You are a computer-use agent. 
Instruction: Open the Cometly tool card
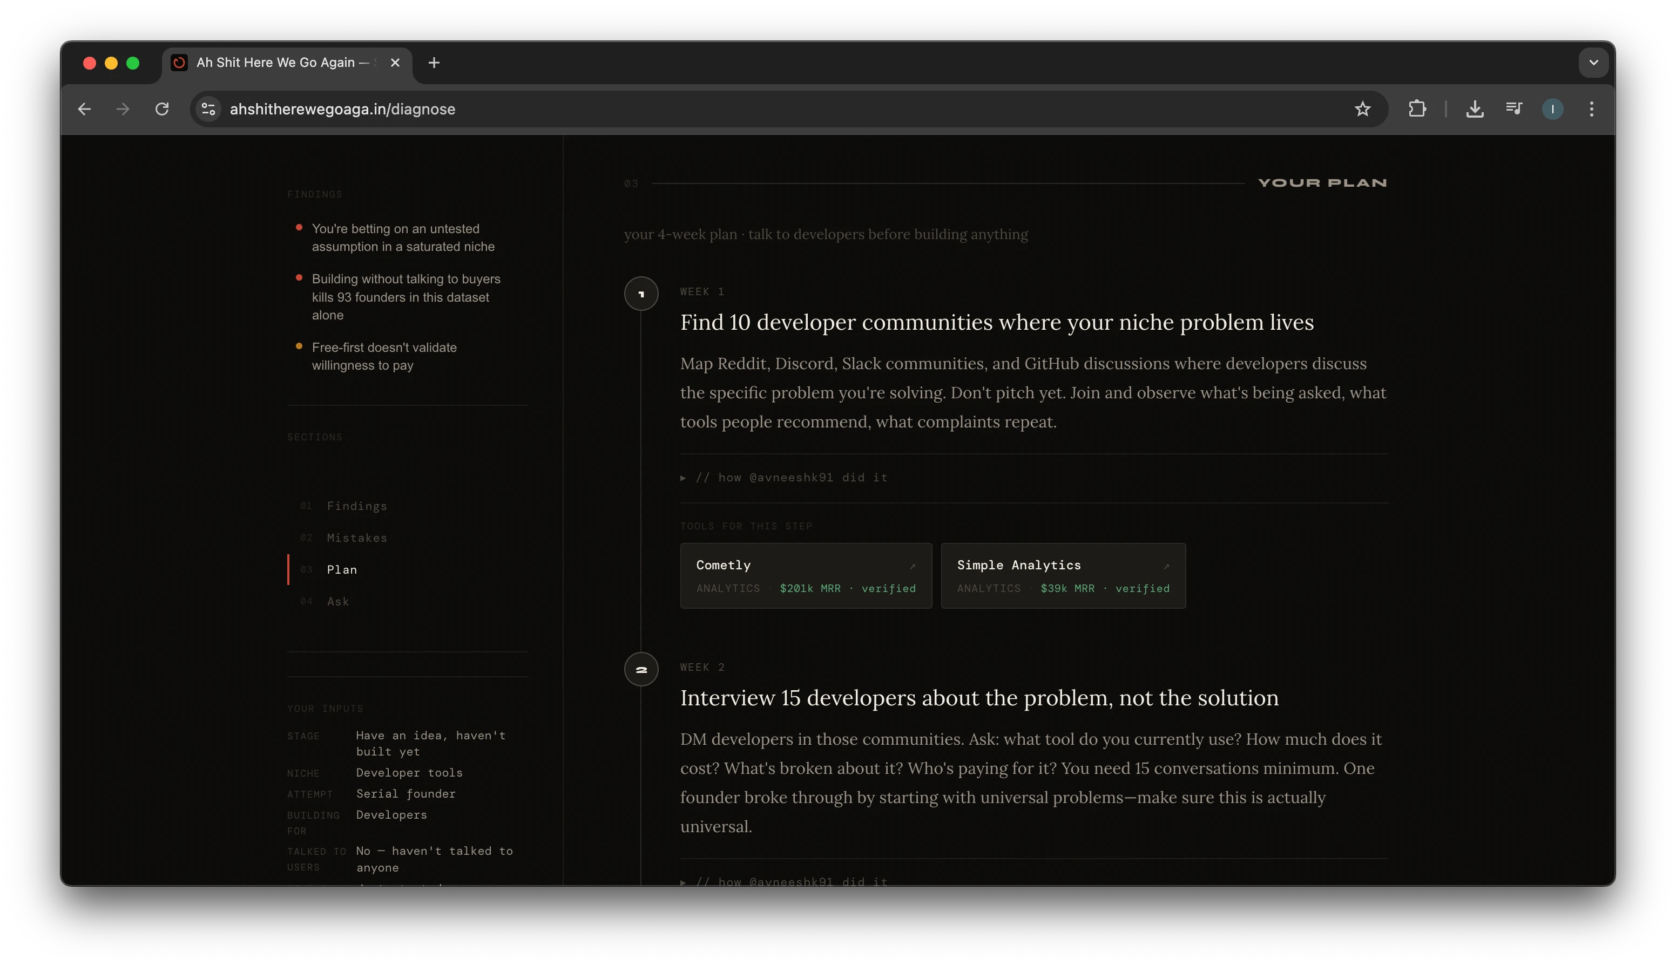(805, 576)
